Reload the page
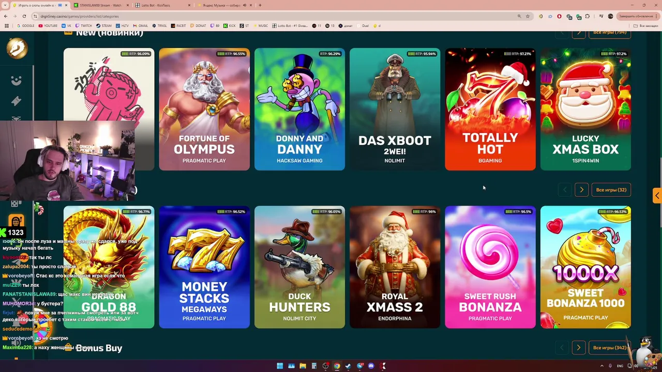Image resolution: width=662 pixels, height=372 pixels. tap(24, 16)
